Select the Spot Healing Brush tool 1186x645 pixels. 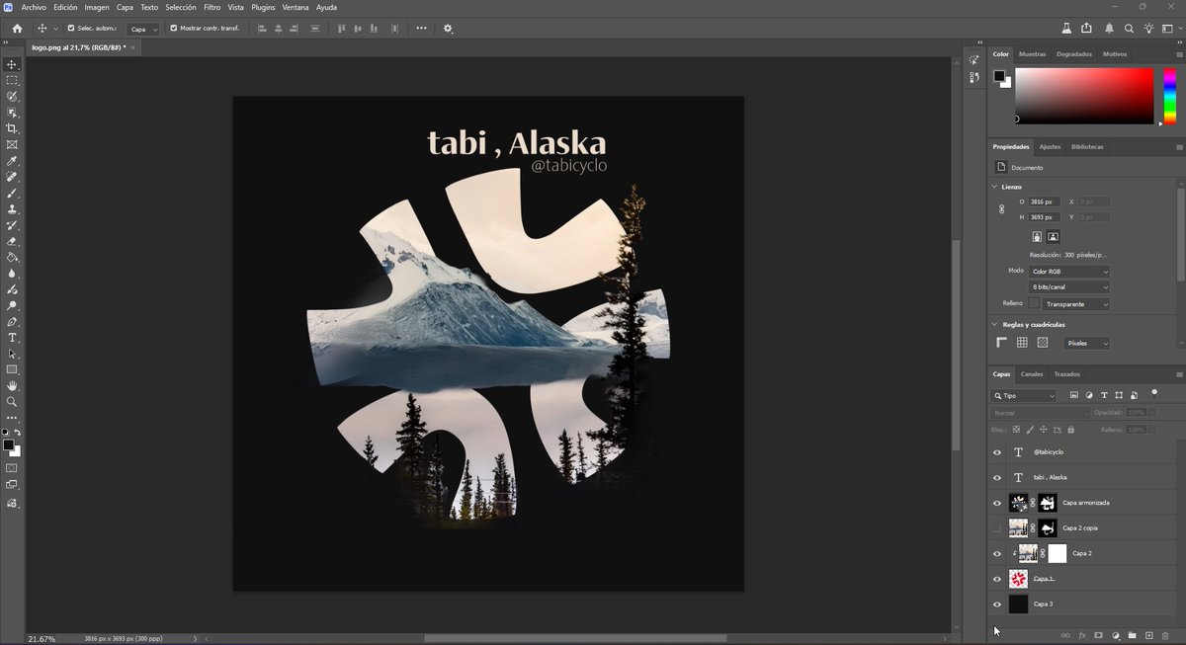[12, 177]
